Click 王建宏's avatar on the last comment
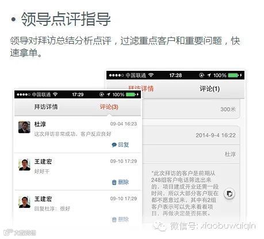 [x=24, y=202]
